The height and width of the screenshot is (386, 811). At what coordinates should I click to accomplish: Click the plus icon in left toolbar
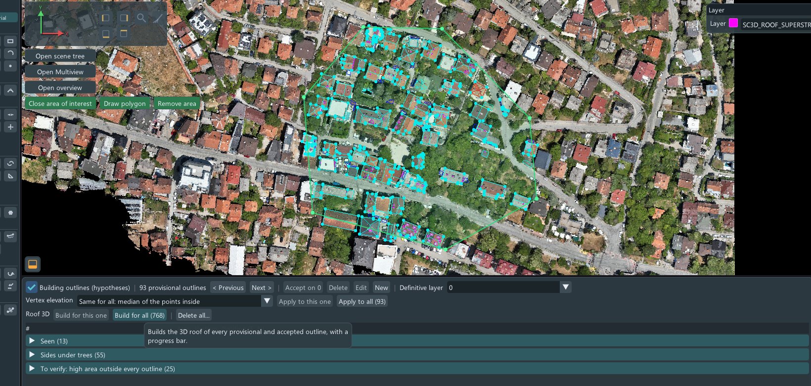point(10,127)
